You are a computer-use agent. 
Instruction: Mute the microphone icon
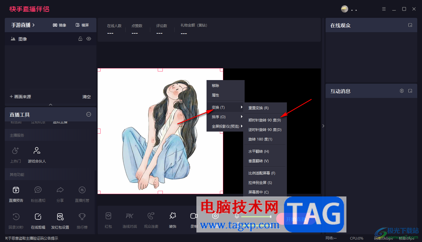[237, 216]
